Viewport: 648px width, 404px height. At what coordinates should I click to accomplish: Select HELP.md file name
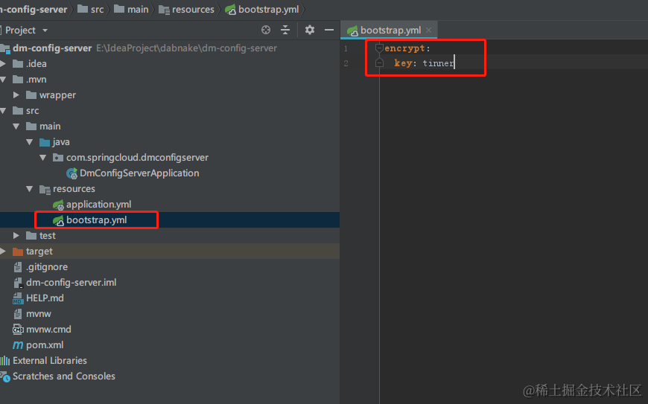point(45,298)
